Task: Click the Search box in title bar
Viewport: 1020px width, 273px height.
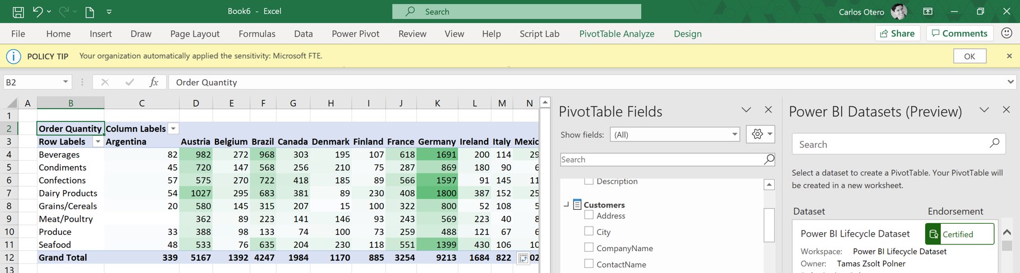Action: click(x=516, y=11)
